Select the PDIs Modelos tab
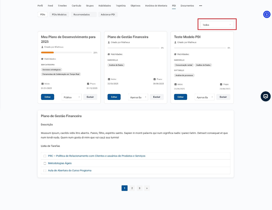The image size is (272, 210). click(59, 15)
